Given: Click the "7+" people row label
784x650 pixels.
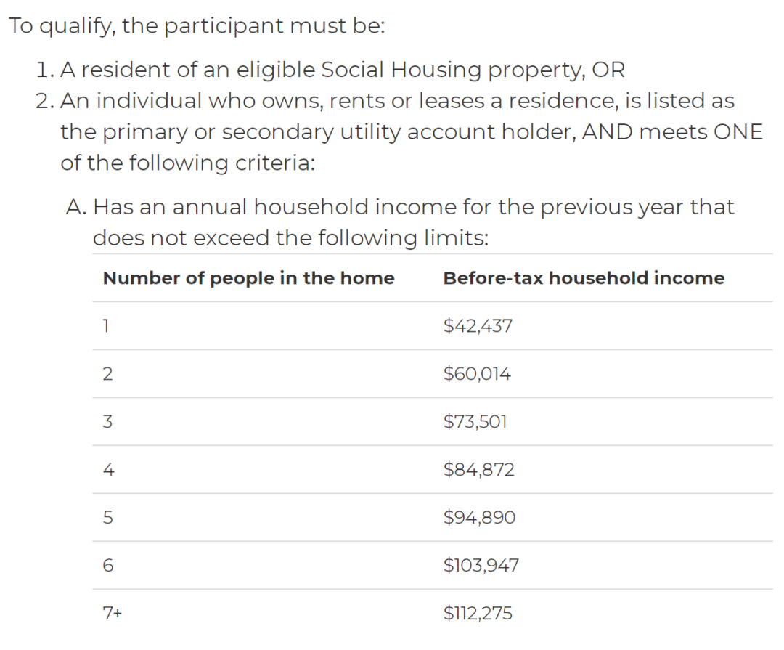Looking at the screenshot, I should (113, 614).
